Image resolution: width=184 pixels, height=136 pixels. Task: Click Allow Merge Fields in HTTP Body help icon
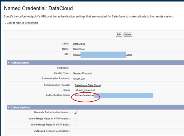(x=69, y=125)
